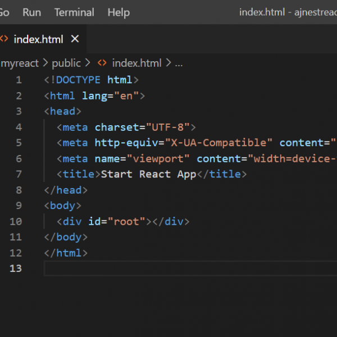The height and width of the screenshot is (337, 337).
Task: Open the Go menu
Action: pyautogui.click(x=4, y=12)
